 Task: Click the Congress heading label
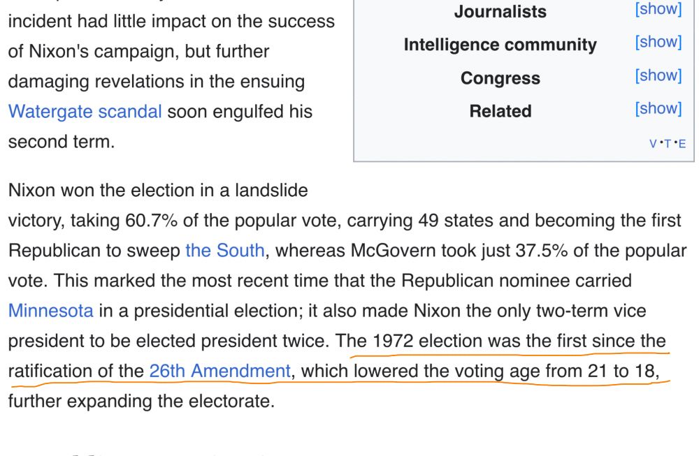click(x=500, y=78)
